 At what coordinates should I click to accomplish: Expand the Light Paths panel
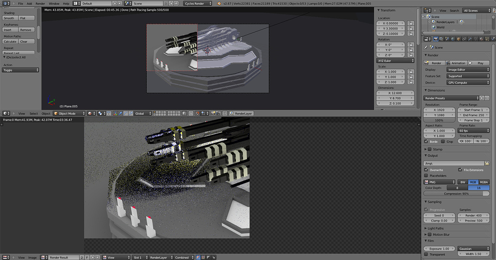[x=426, y=228]
